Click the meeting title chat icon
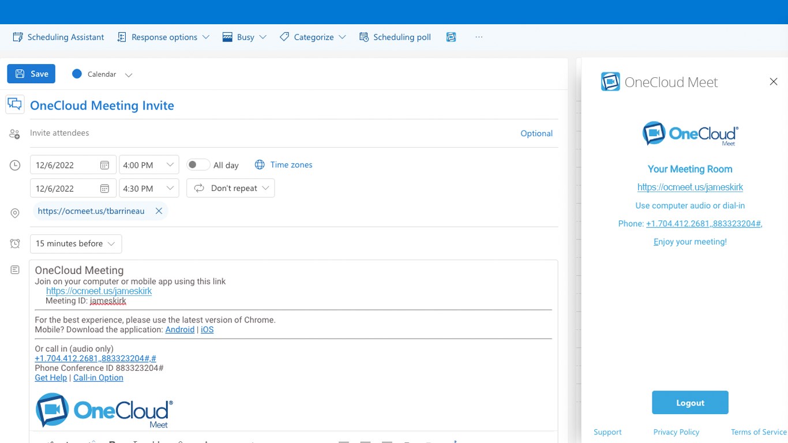The image size is (788, 443). 15,104
